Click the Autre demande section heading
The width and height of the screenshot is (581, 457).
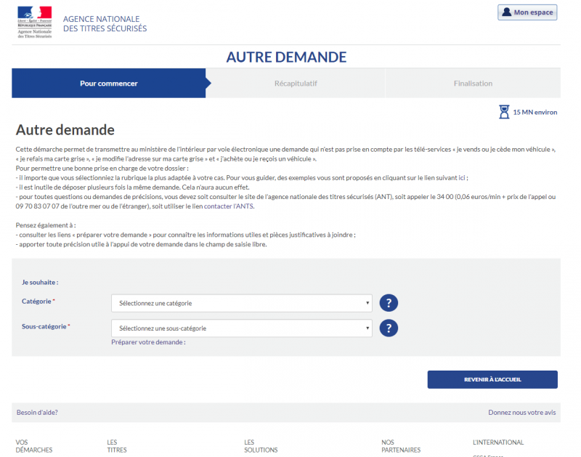[65, 130]
